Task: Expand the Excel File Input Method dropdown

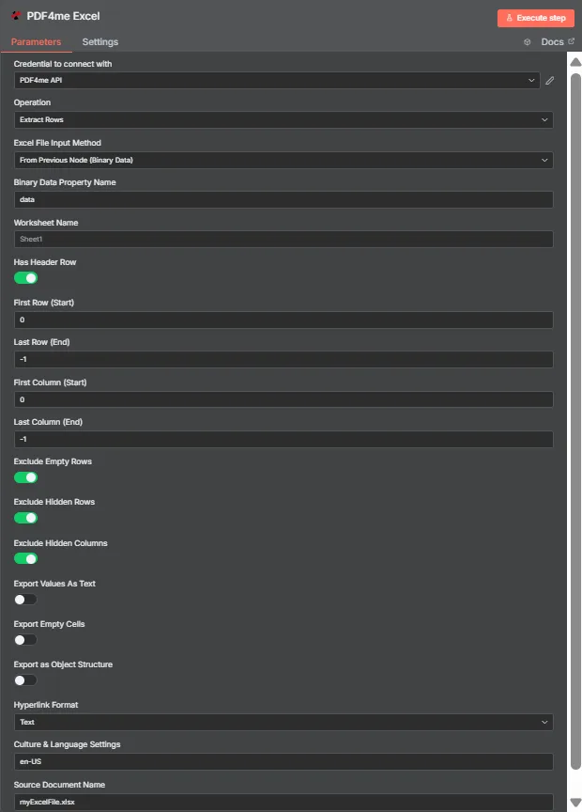Action: point(283,160)
